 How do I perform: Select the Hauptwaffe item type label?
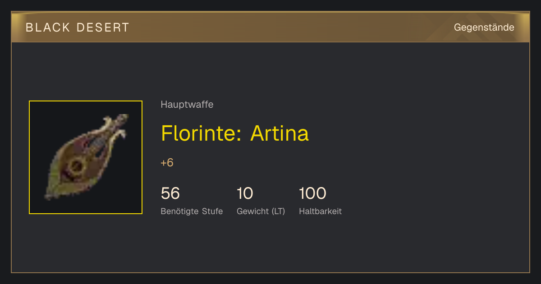click(x=187, y=105)
